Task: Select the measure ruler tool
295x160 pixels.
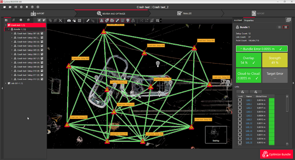Action: tap(88, 21)
